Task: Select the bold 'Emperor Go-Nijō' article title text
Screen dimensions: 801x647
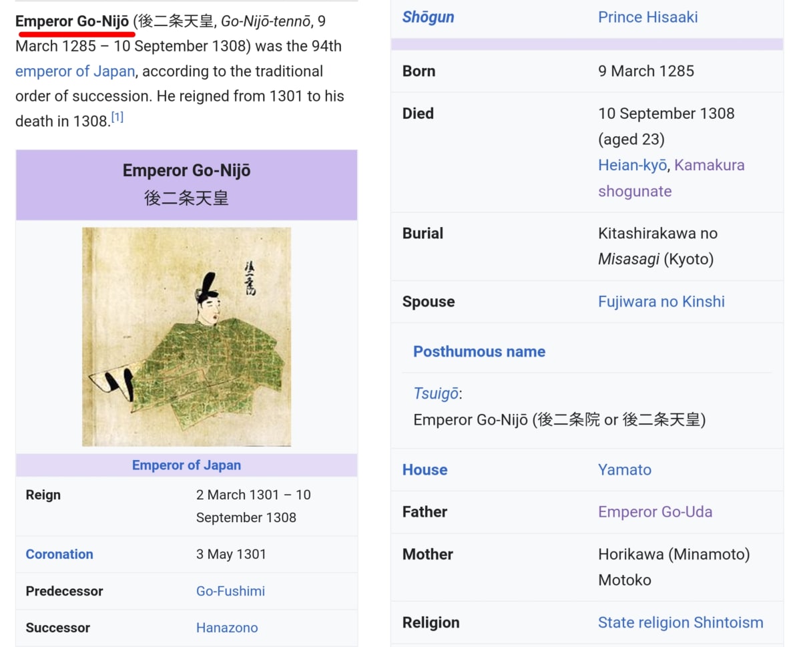Action: click(x=72, y=21)
